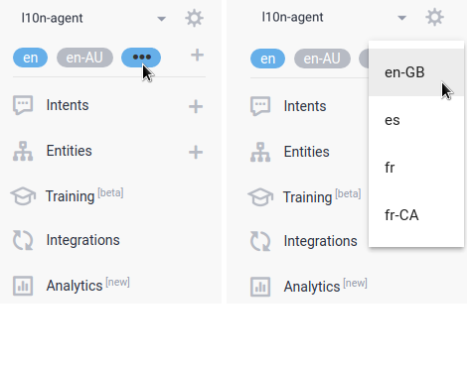The height and width of the screenshot is (365, 474).
Task: Add a new intent with plus icon
Action: pos(196,106)
